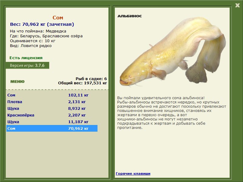Select the Сом 102,11 кг row
This screenshot has height=182, width=243.
(52, 95)
